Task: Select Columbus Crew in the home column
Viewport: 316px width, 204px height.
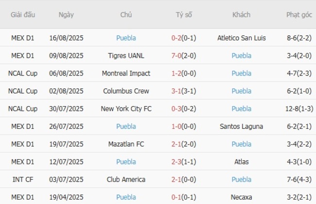Action: [x=126, y=91]
